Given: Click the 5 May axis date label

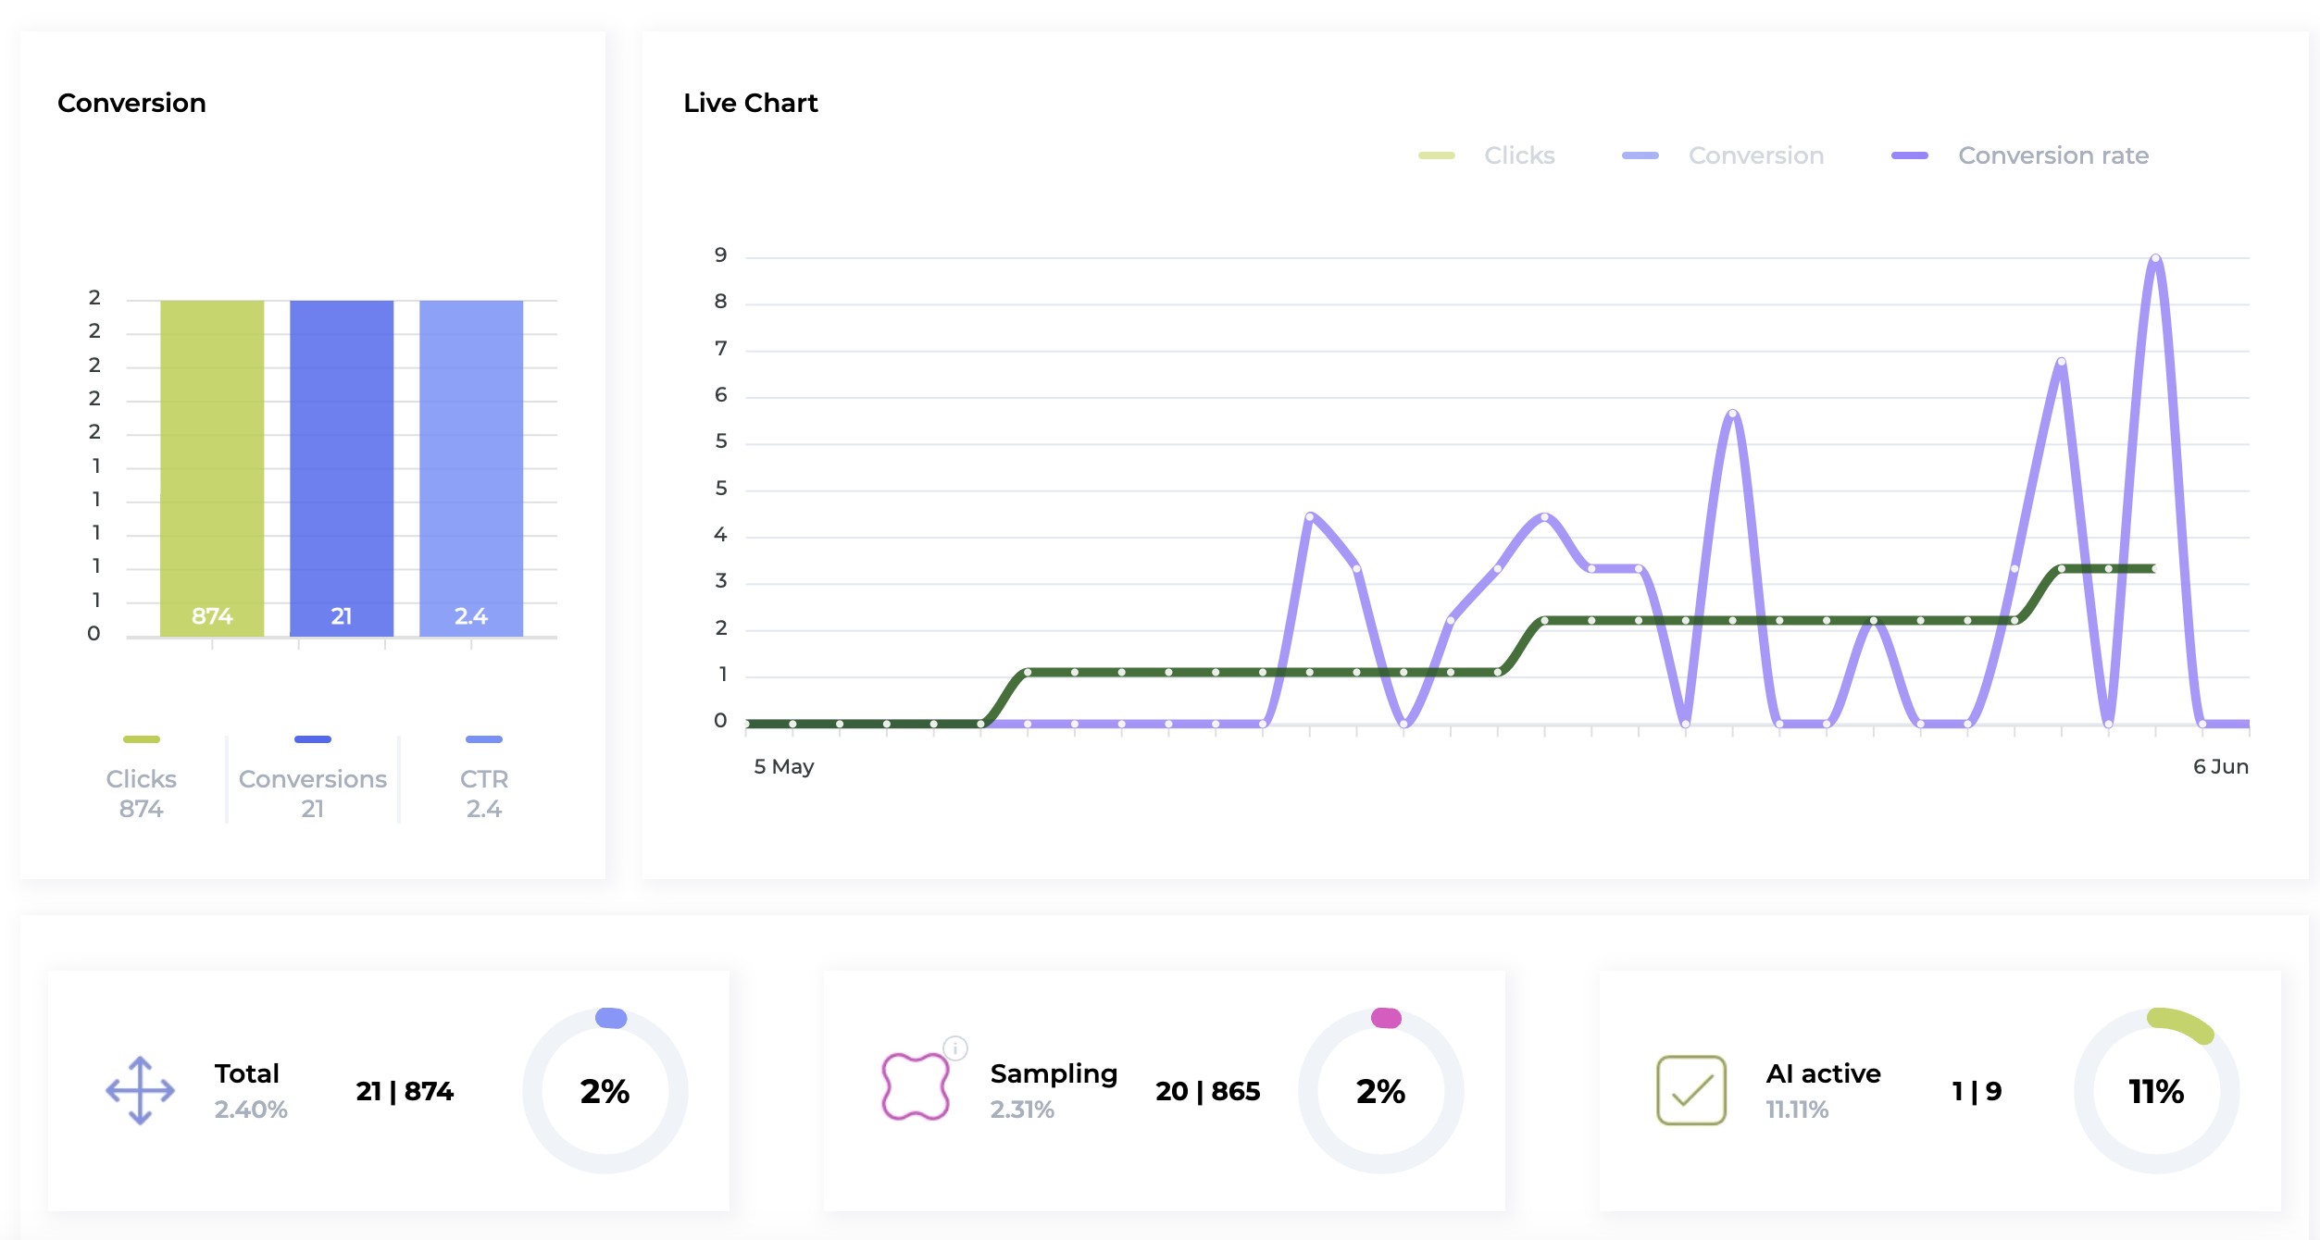Looking at the screenshot, I should point(783,766).
